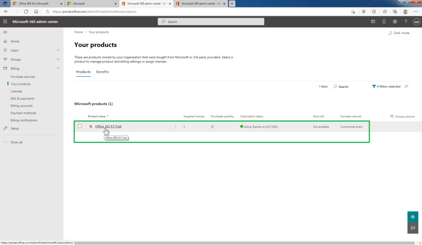
Task: Open browser extensions puzzle icon
Action: pos(374,12)
